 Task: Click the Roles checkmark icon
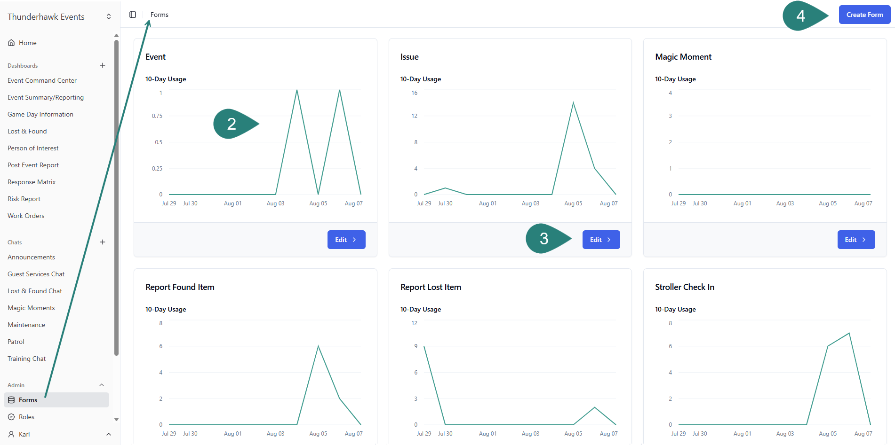coord(11,417)
